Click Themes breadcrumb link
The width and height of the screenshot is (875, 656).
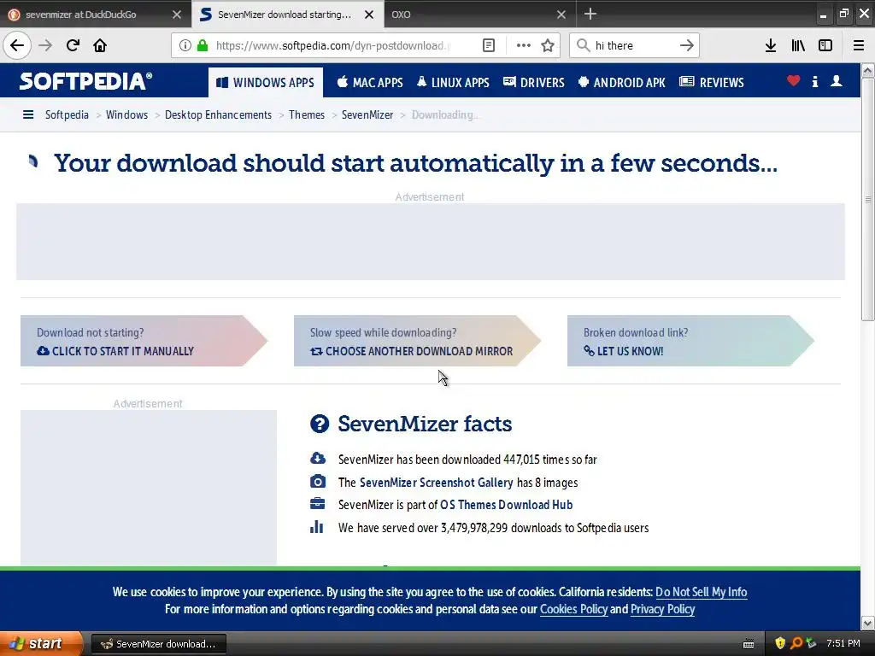click(307, 115)
